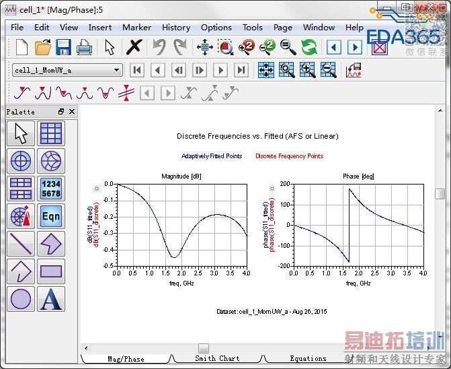Open the File menu
The height and width of the screenshot is (369, 451).
click(x=17, y=28)
